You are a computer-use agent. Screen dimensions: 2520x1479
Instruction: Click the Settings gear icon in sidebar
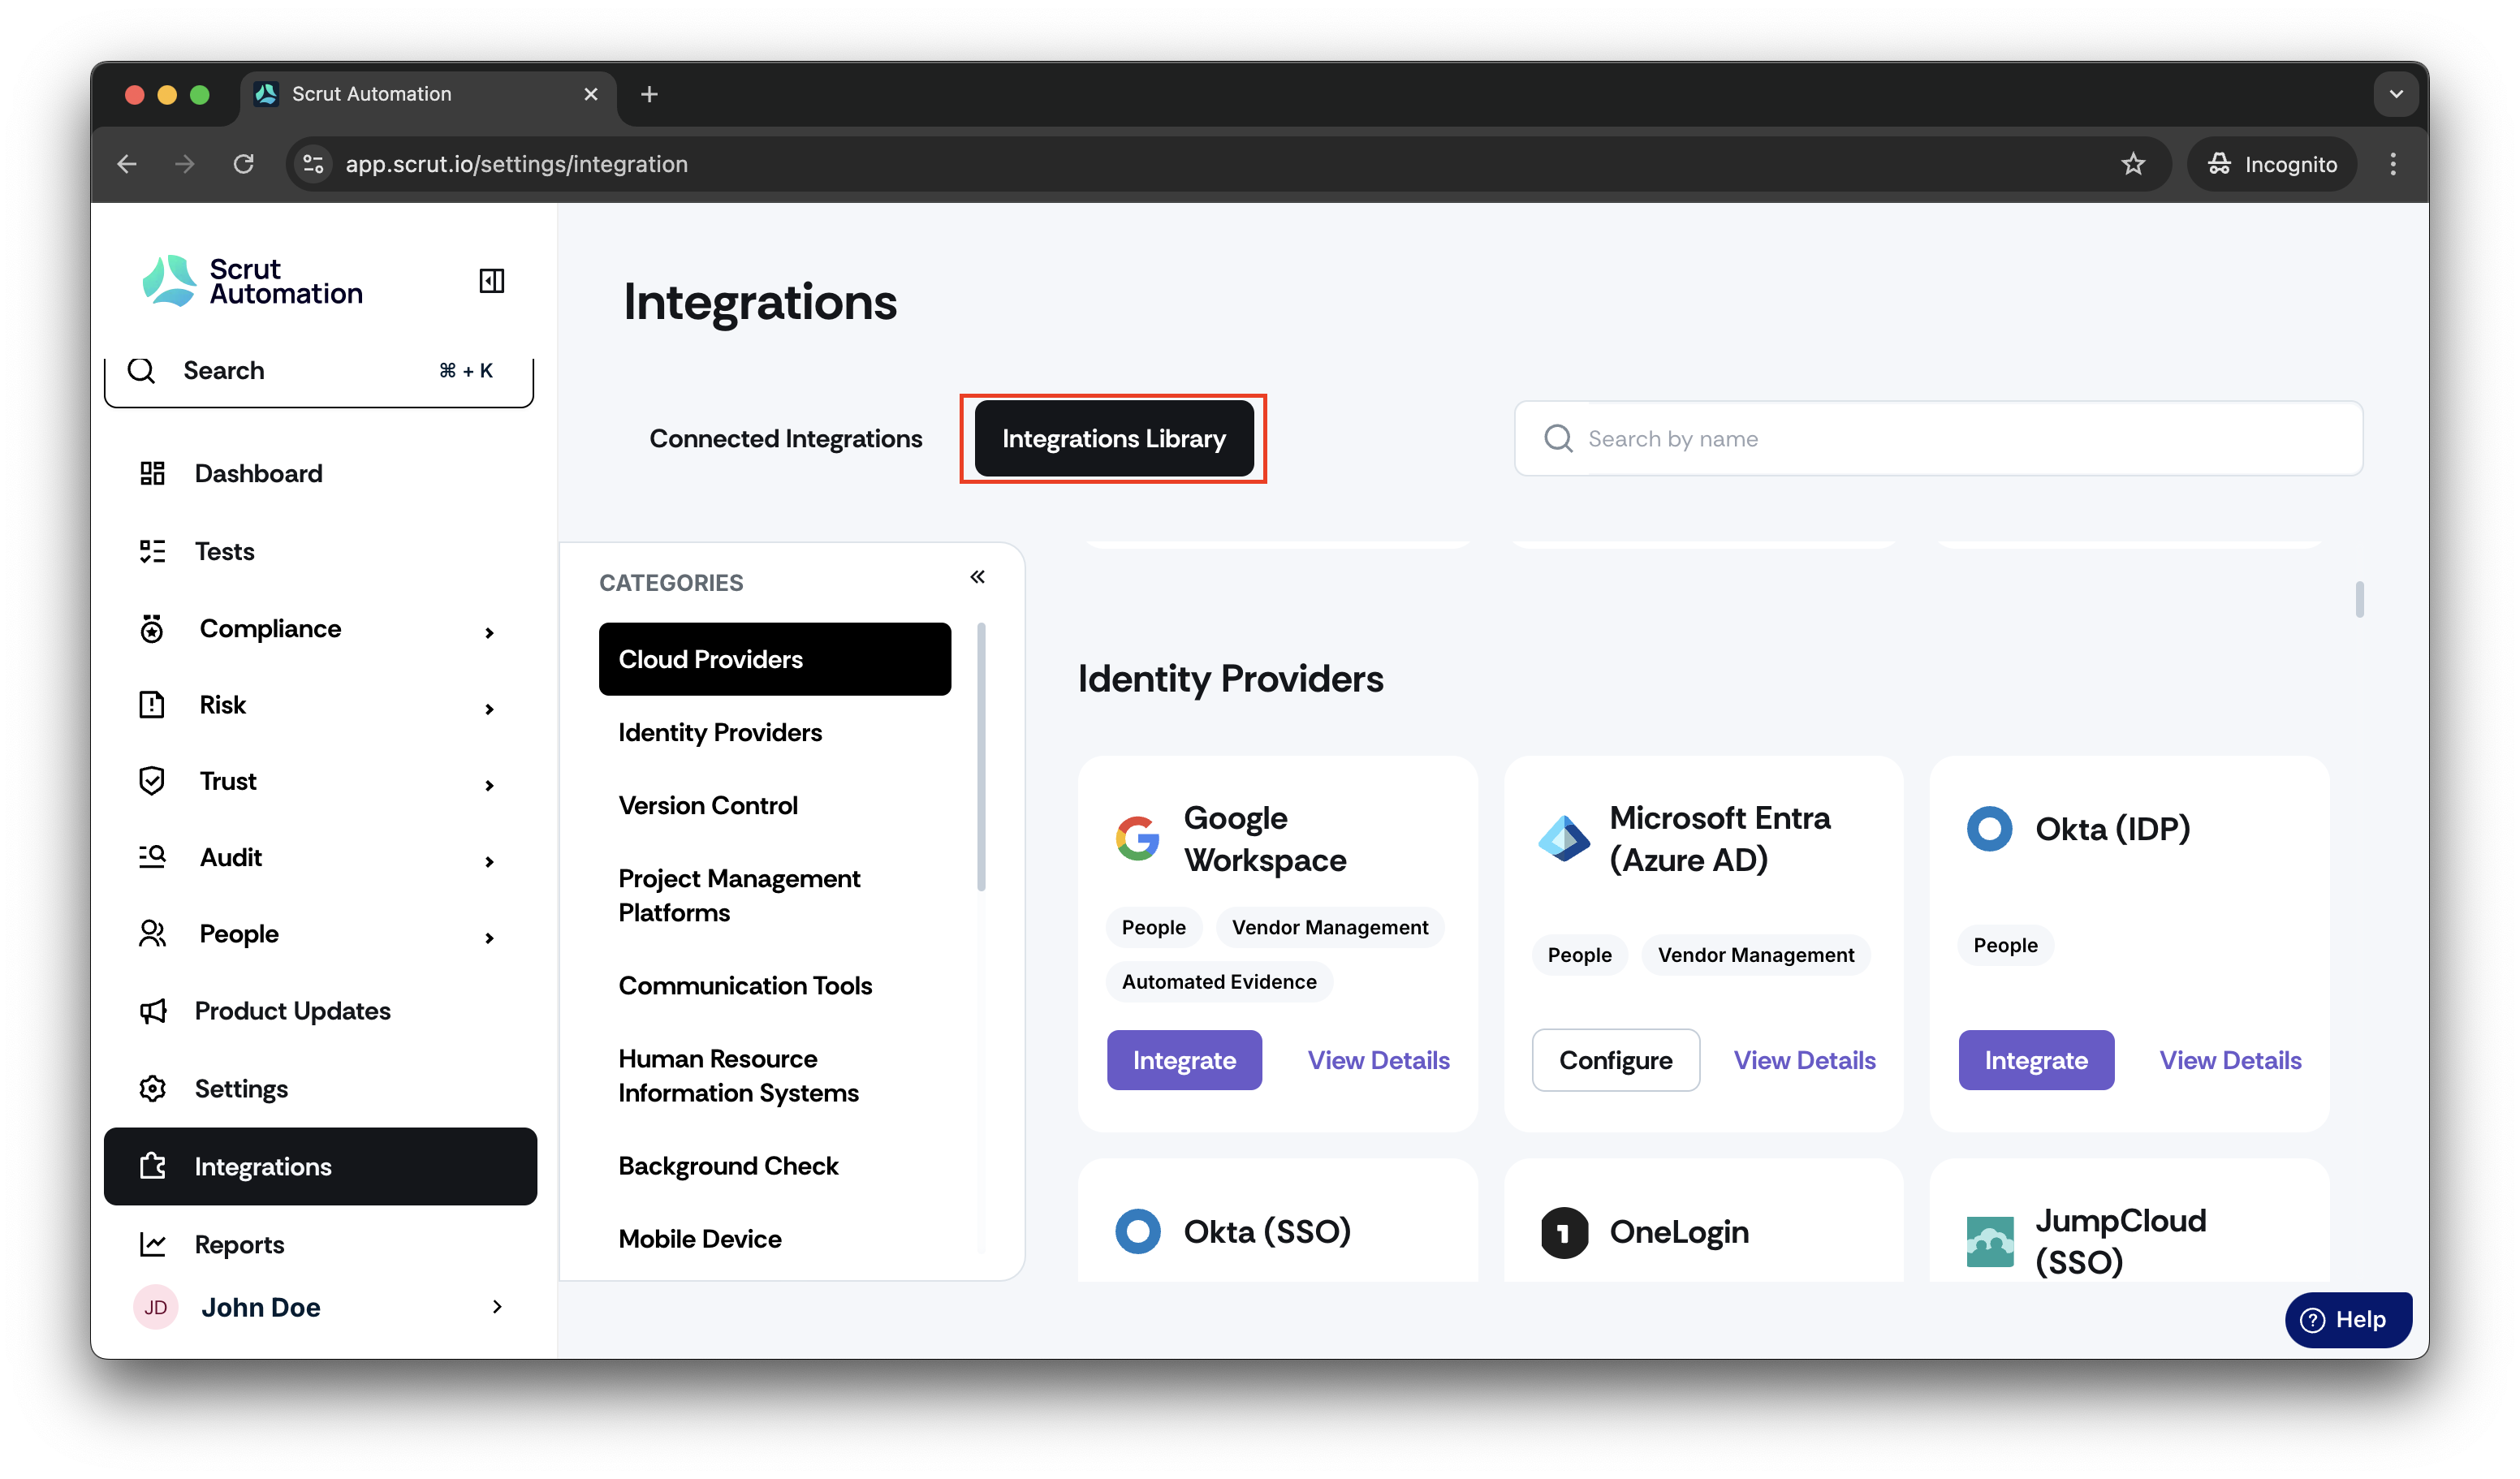[152, 1088]
